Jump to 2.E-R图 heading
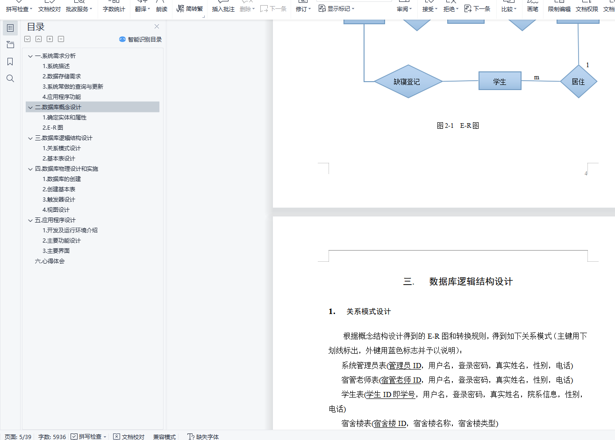The image size is (615, 440). 53,128
